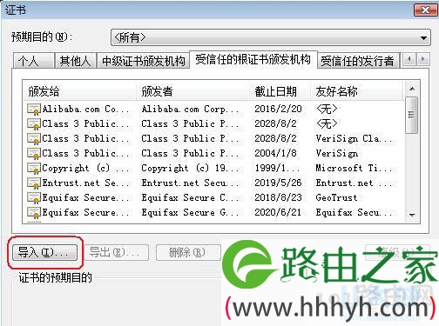439x326 pixels.
Task: Select the 2004/1/8 date cell
Action: (275, 154)
